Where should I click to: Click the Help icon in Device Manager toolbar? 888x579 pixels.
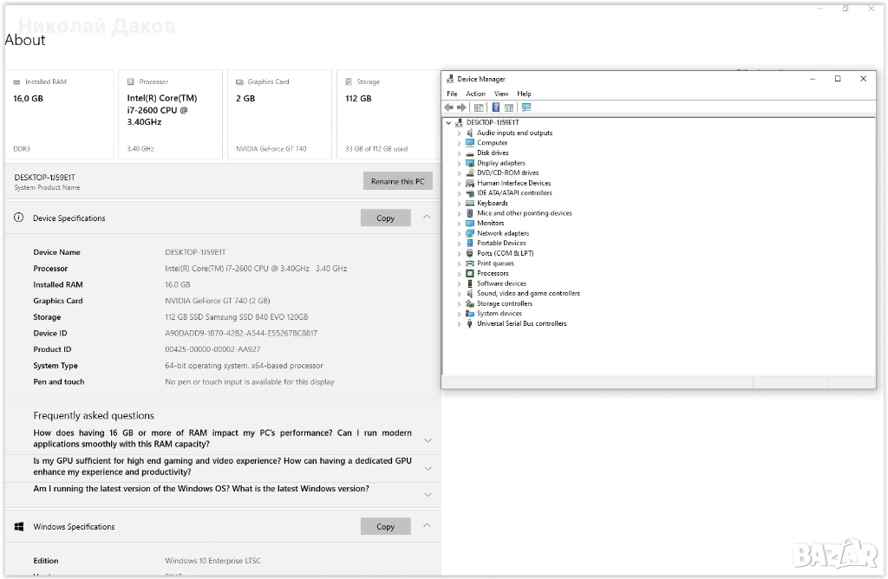tap(496, 107)
